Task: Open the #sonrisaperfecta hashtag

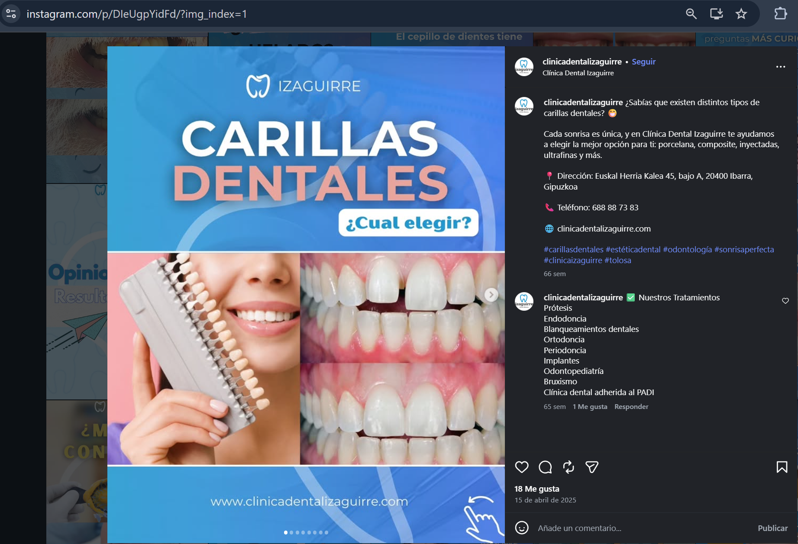Action: [744, 250]
